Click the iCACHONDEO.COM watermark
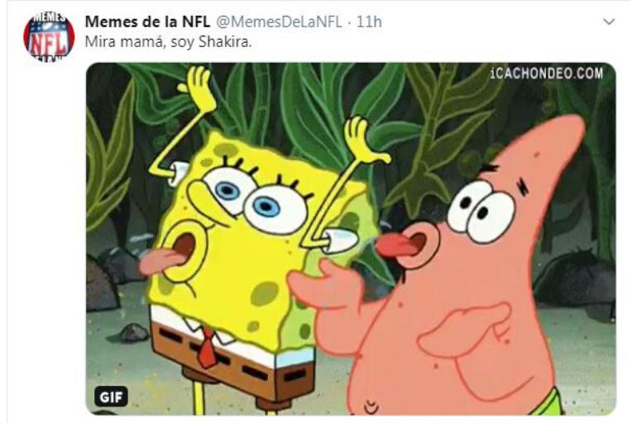The width and height of the screenshot is (637, 423). (x=546, y=74)
